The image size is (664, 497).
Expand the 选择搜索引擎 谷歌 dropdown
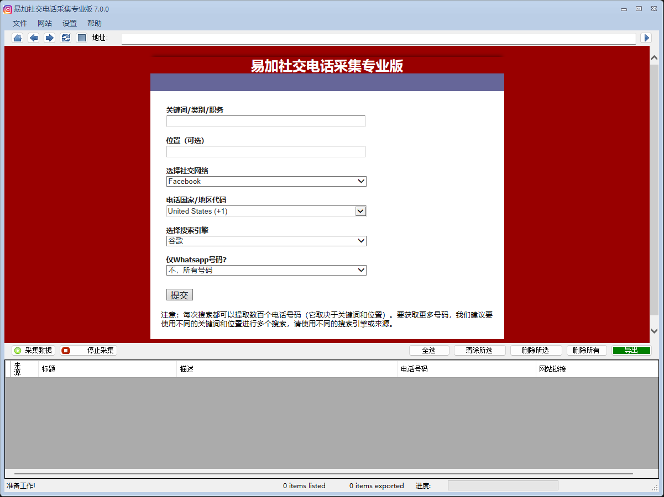266,241
